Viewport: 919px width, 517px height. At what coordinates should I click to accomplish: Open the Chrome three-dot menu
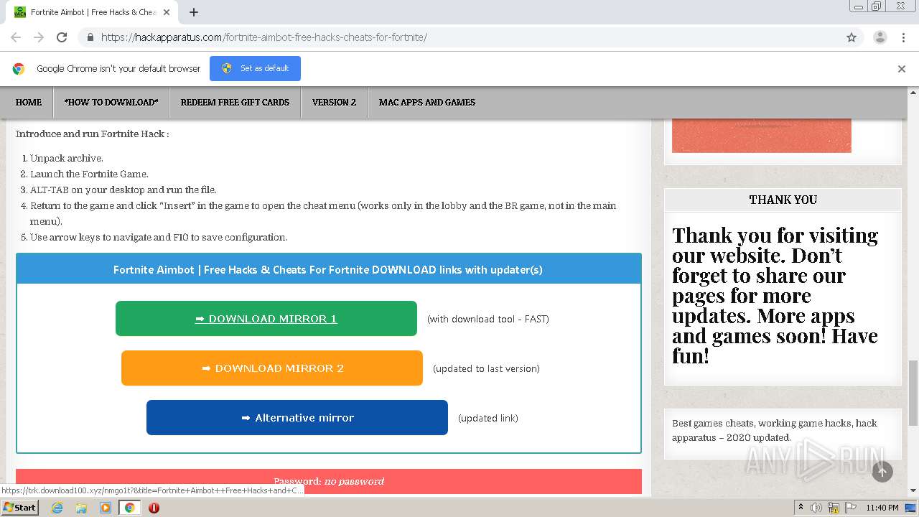point(903,37)
